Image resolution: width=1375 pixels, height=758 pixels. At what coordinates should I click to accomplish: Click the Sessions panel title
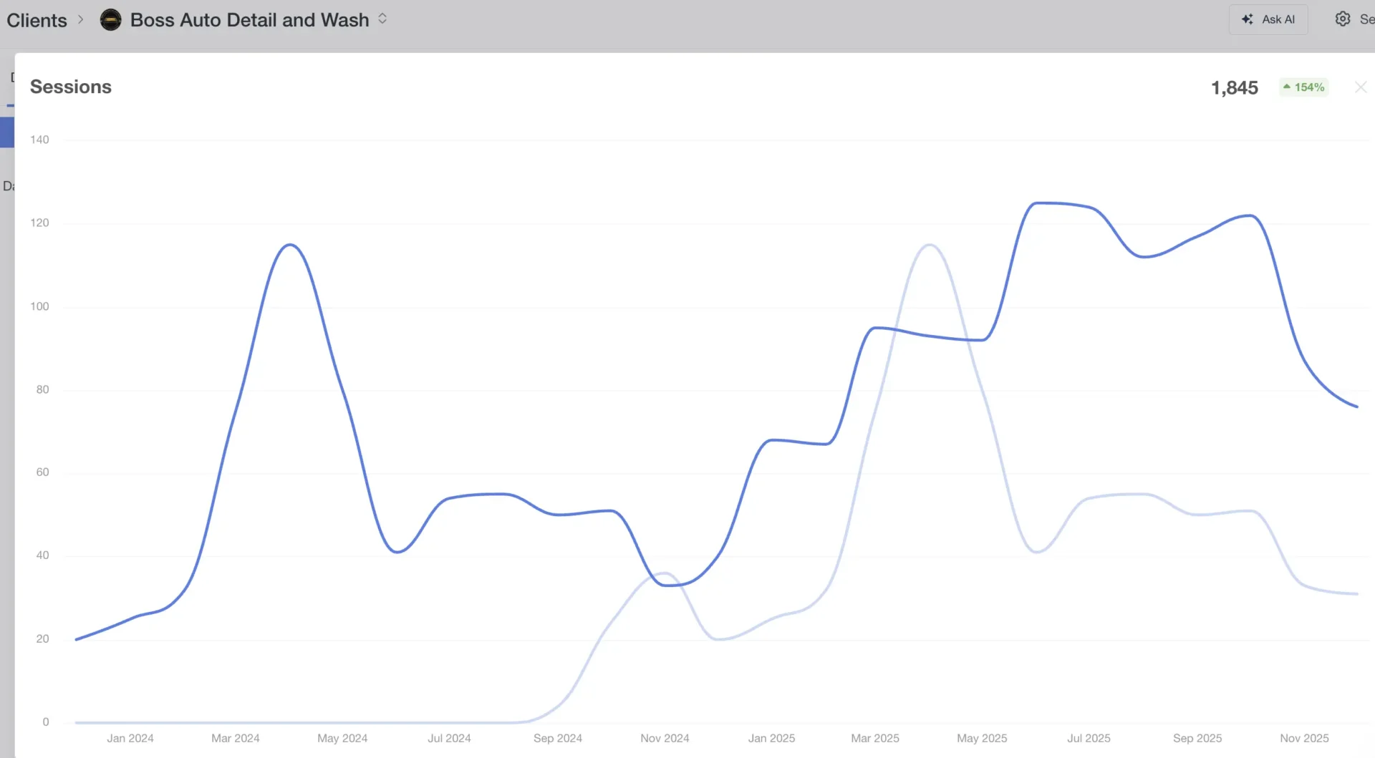[x=71, y=87]
